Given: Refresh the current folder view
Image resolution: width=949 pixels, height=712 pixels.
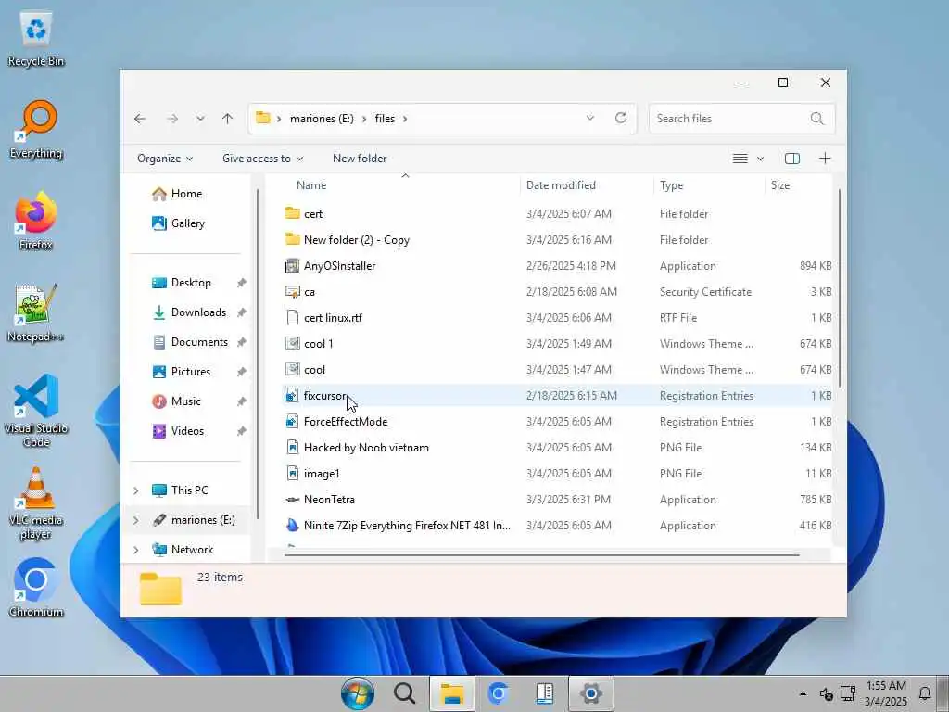Looking at the screenshot, I should tap(620, 118).
